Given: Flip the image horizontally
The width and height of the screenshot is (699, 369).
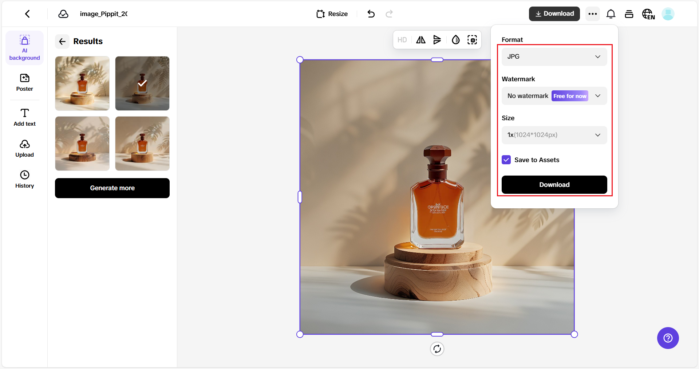Looking at the screenshot, I should pos(420,40).
